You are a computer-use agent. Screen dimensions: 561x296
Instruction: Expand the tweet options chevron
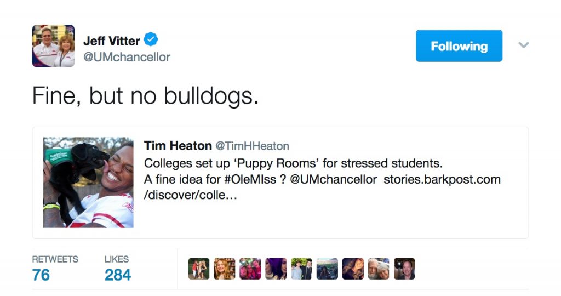523,45
